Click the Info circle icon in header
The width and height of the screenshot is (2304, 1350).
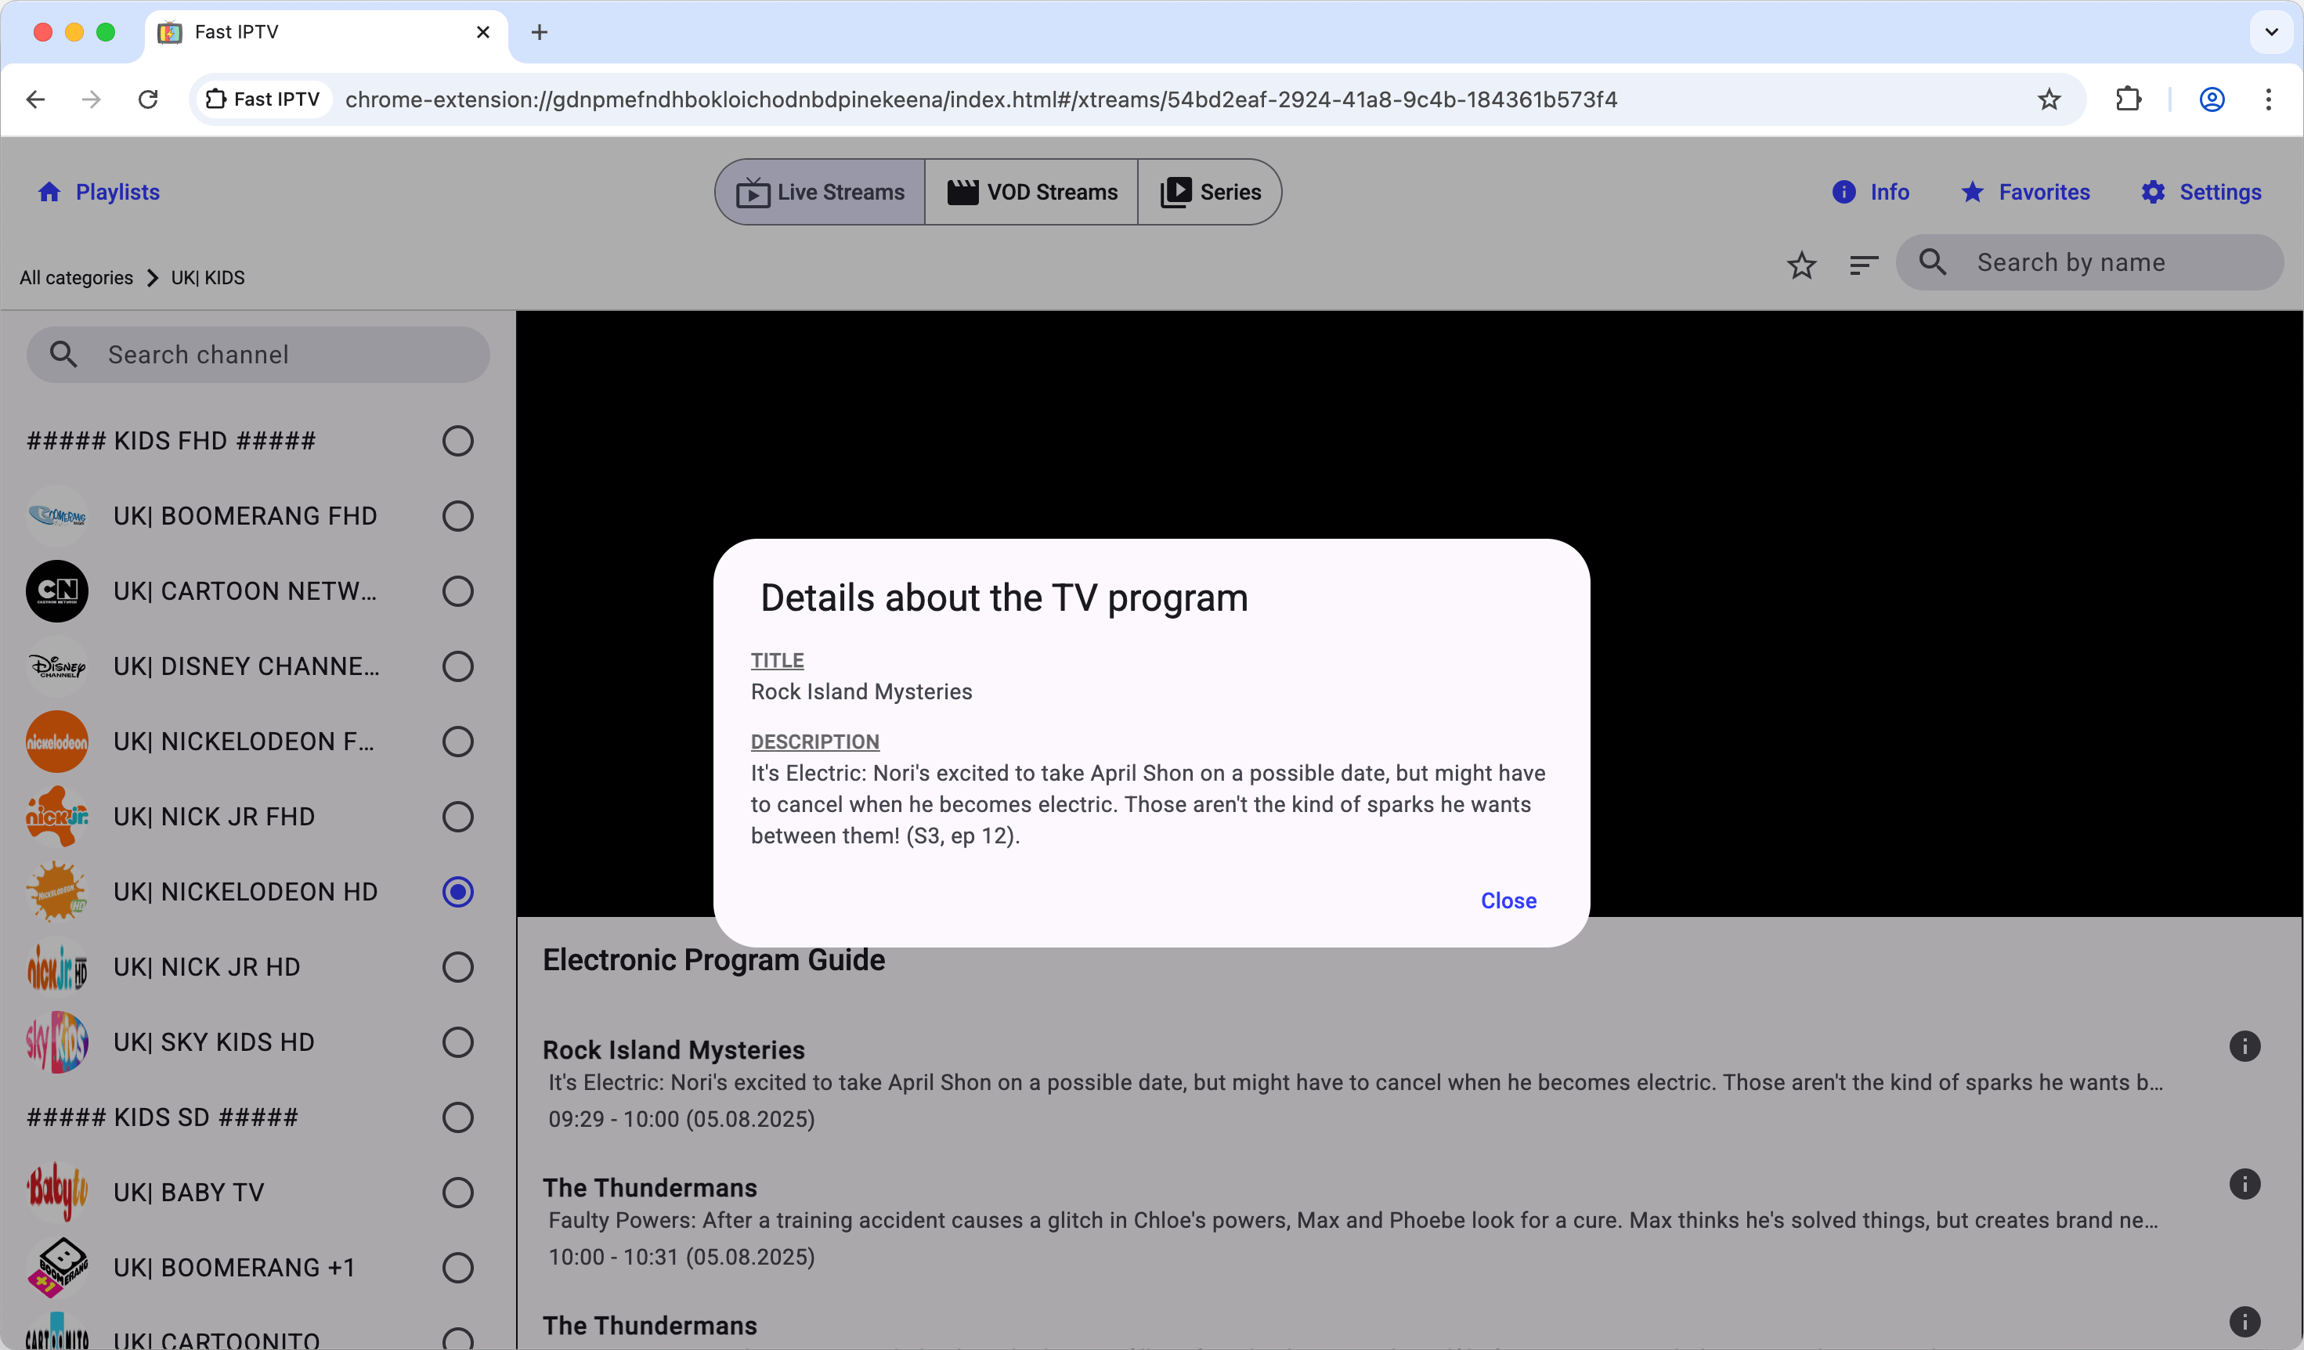point(1844,192)
